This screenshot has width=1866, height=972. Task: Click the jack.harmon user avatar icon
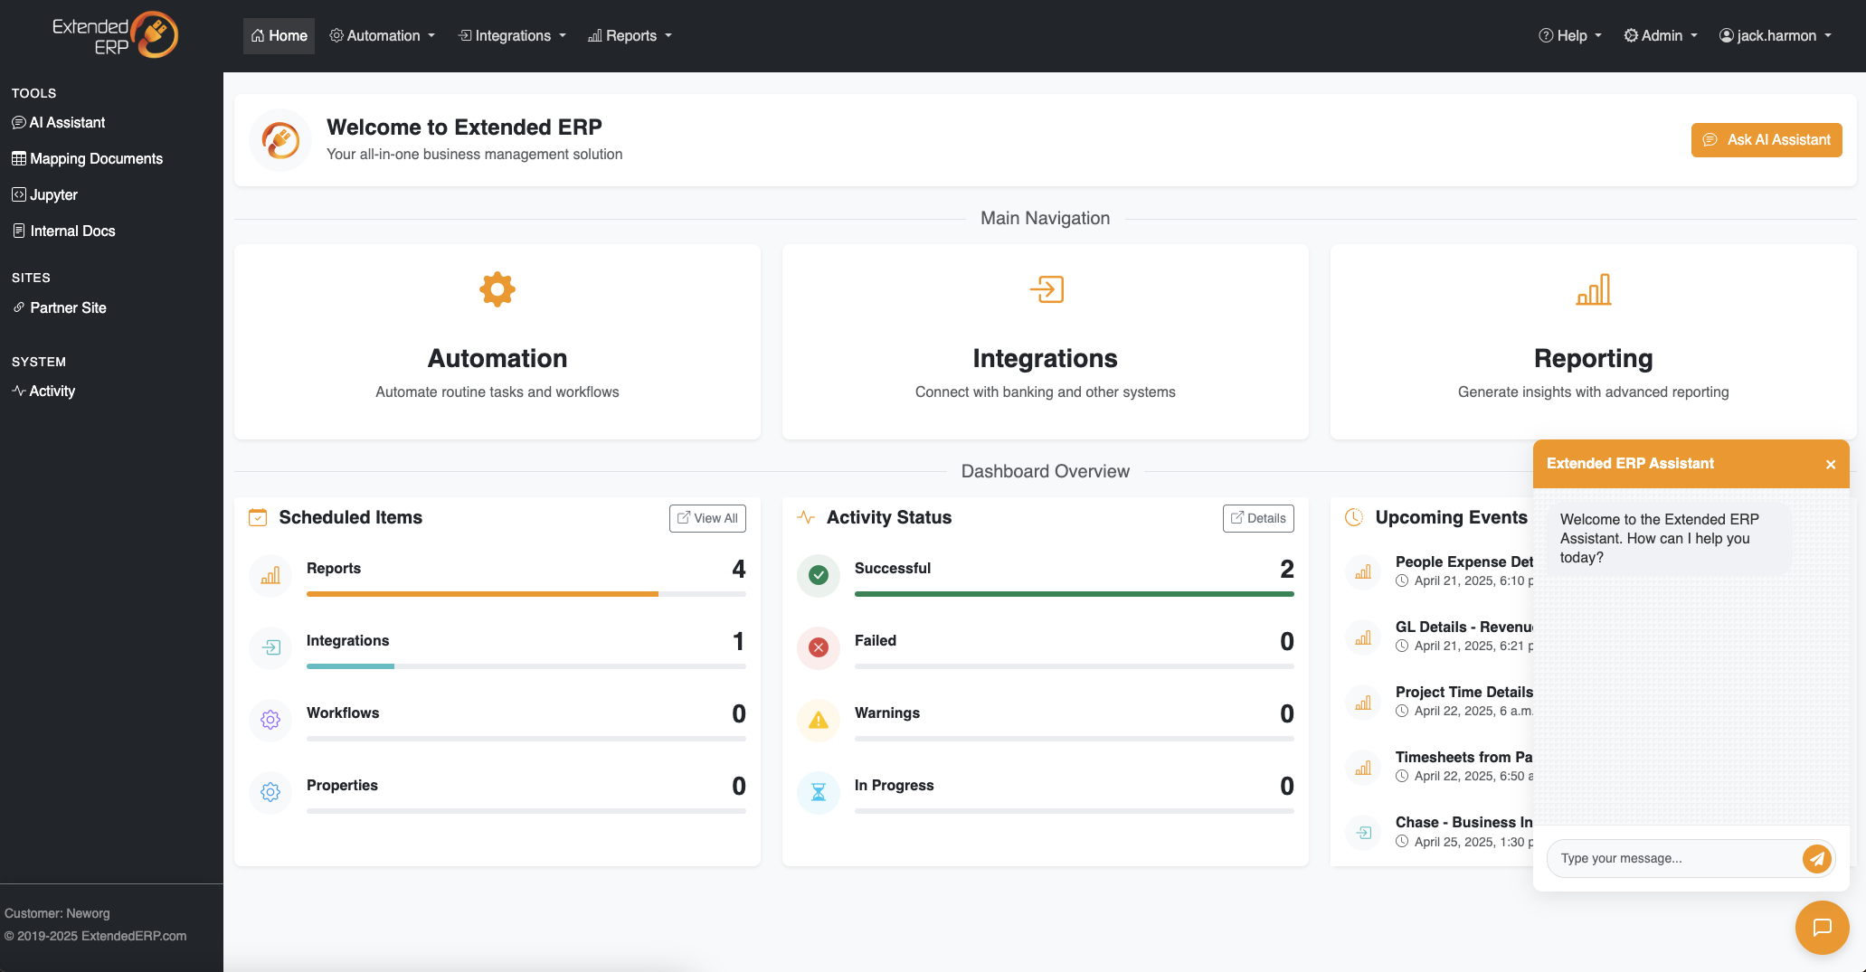pyautogui.click(x=1727, y=35)
